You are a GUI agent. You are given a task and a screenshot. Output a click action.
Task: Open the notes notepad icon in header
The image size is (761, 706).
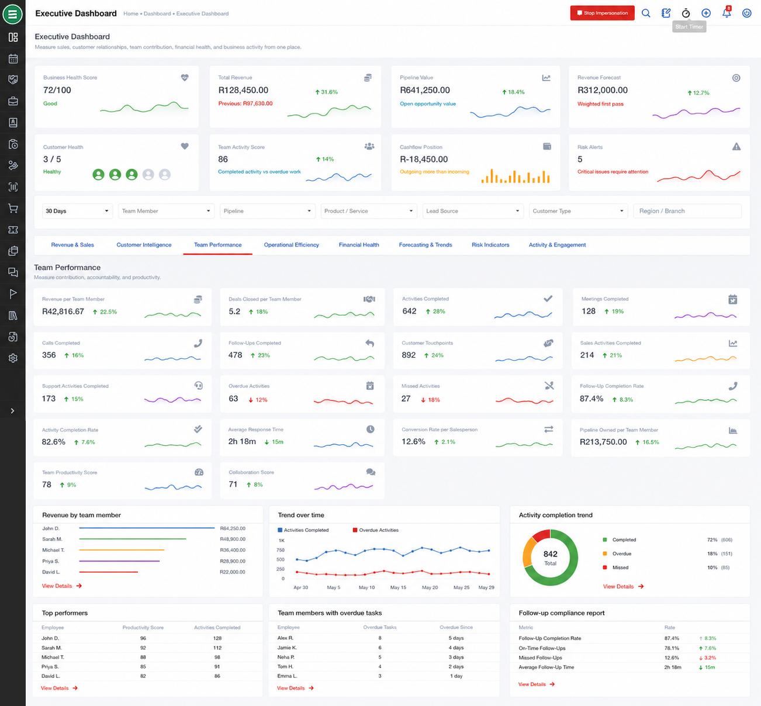click(666, 13)
